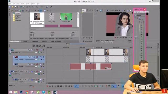Mute the first video track
The width and height of the screenshot is (168, 94).
coord(41,50)
